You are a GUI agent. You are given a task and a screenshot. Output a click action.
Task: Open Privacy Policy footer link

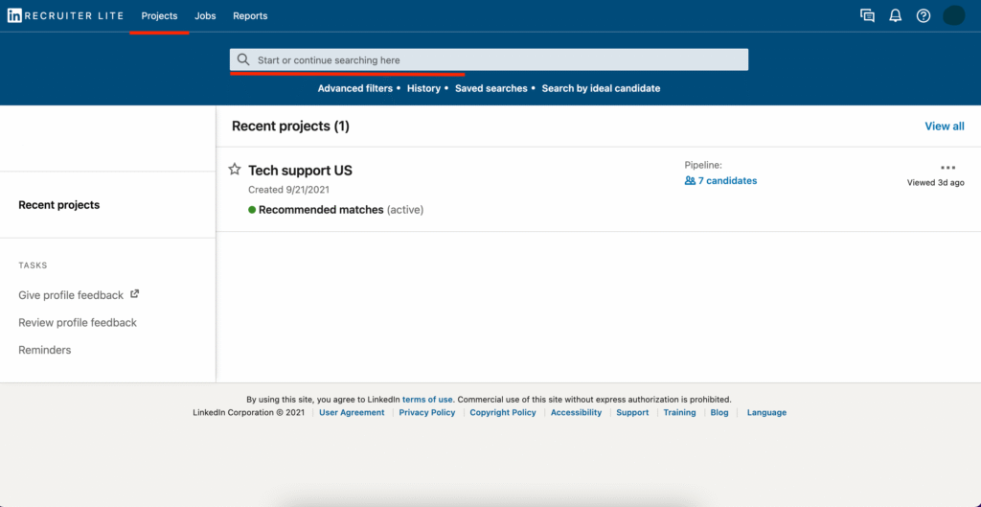[x=427, y=412]
